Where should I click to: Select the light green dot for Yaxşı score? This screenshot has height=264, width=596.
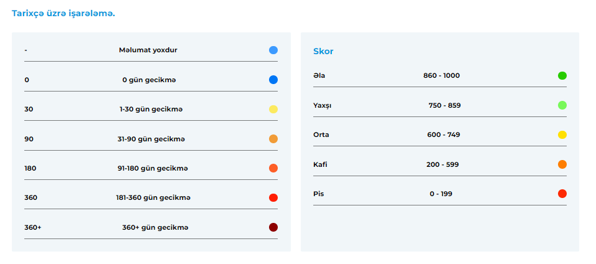(562, 105)
